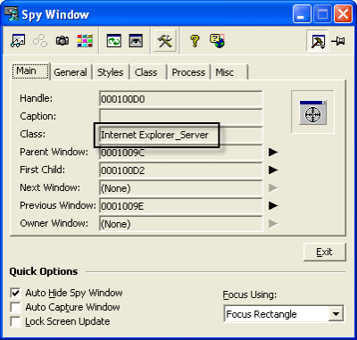Open the hammer and wrench tools icon
The width and height of the screenshot is (357, 340).
click(x=165, y=40)
